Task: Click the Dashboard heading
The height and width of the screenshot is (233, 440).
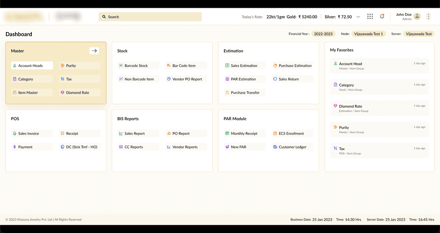Action: click(19, 34)
